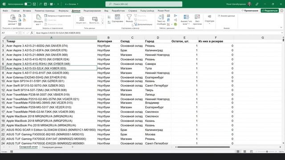Expand the formula bar

(x=282, y=33)
